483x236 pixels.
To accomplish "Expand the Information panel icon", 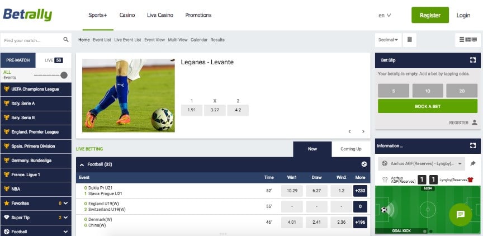I will pyautogui.click(x=473, y=146).
